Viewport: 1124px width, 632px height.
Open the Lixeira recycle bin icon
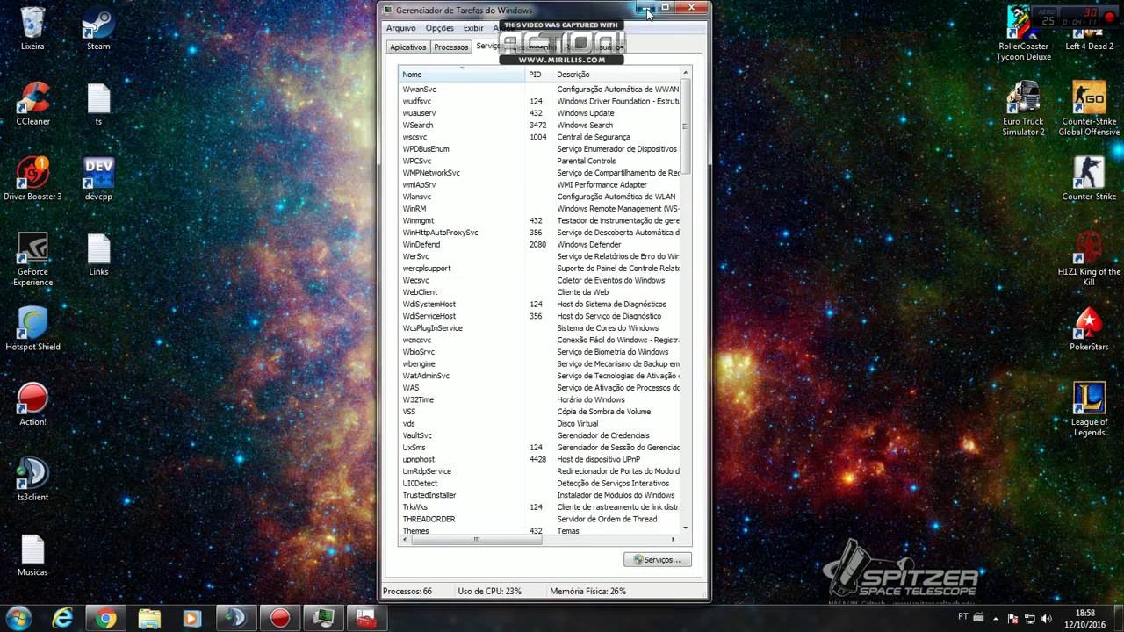[32, 28]
